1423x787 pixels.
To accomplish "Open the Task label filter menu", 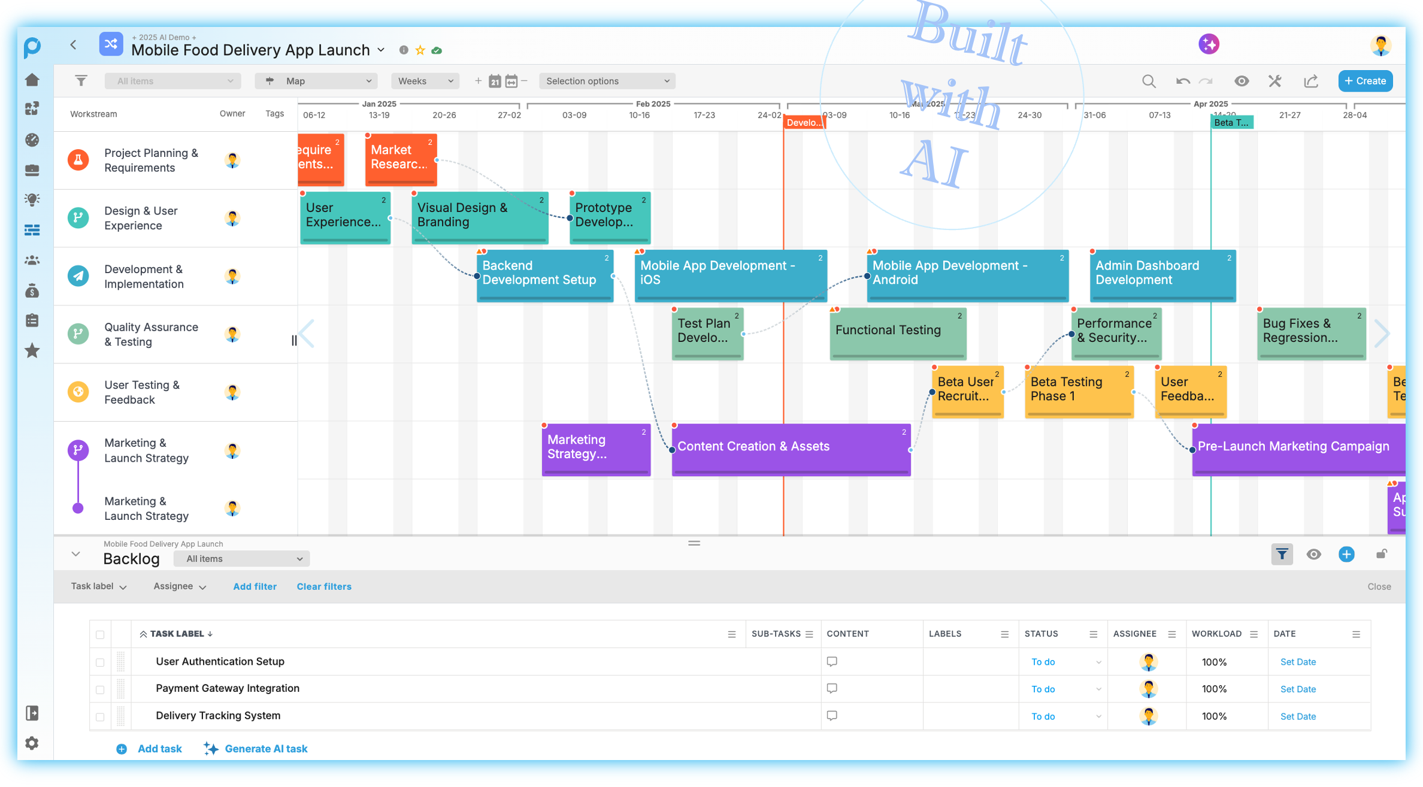I will (98, 586).
